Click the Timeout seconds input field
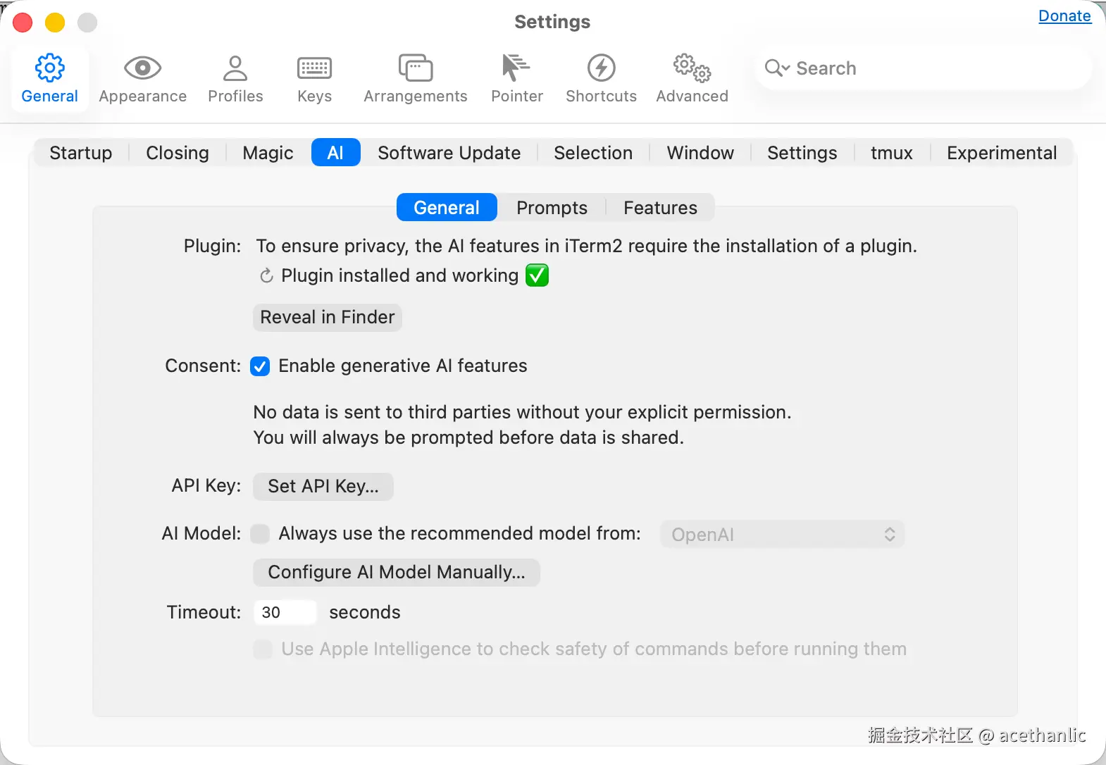This screenshot has height=765, width=1106. tap(285, 612)
